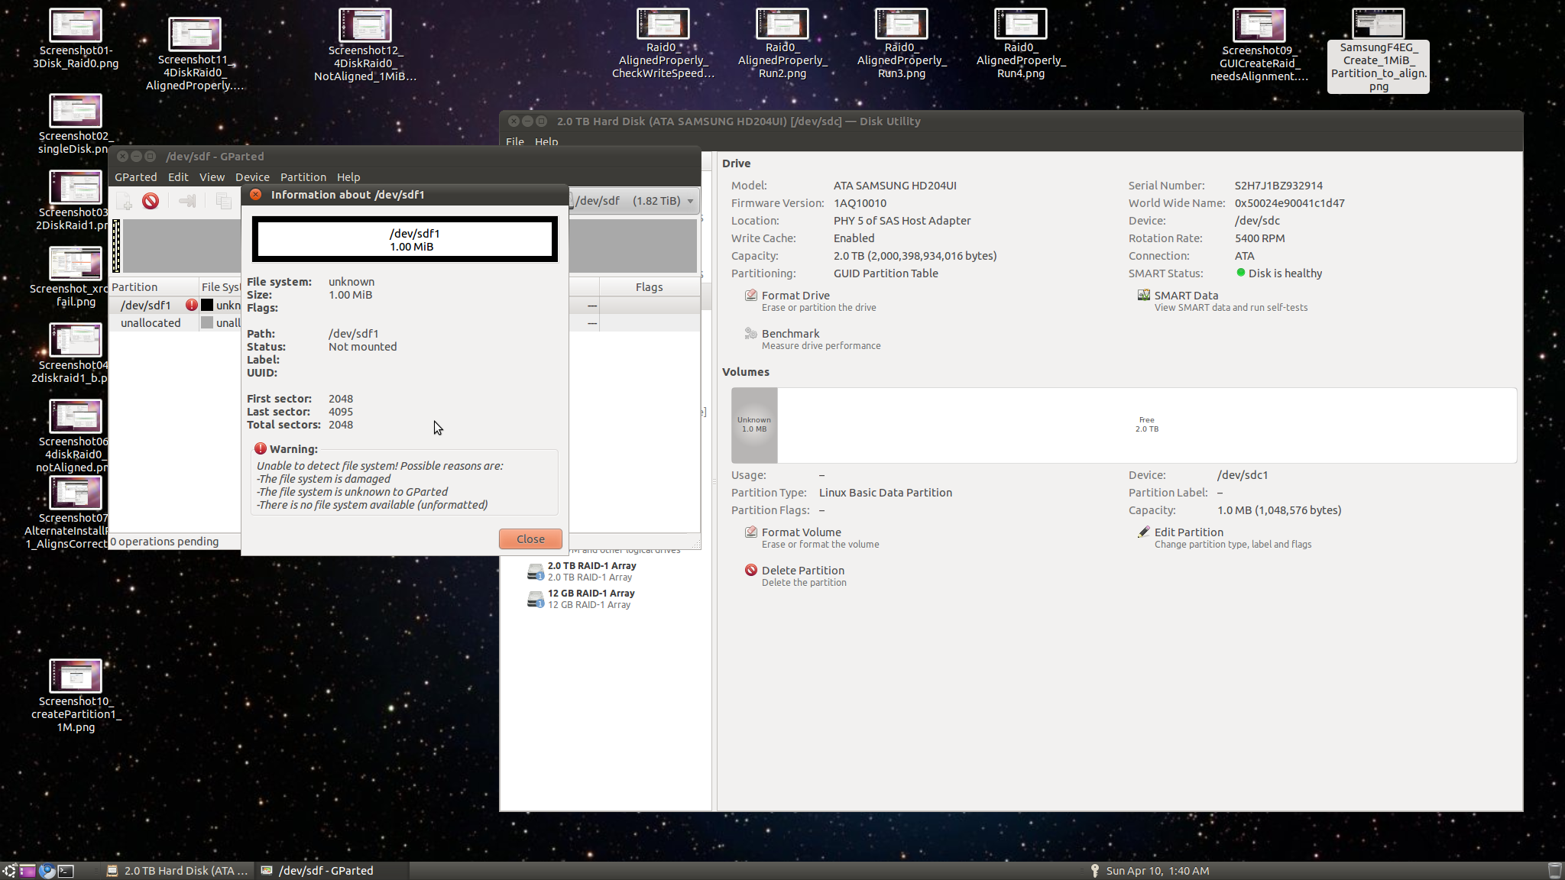Click the 12 GB RAID-1 Array drive icon

click(x=536, y=599)
